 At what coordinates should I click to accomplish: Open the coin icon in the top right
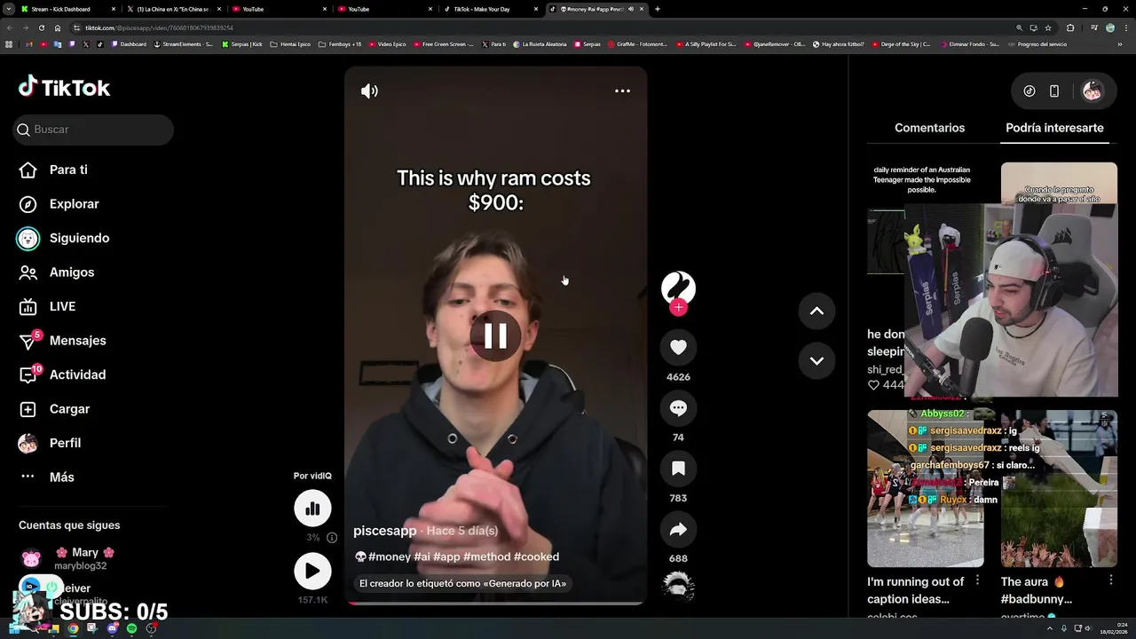pyautogui.click(x=1029, y=91)
